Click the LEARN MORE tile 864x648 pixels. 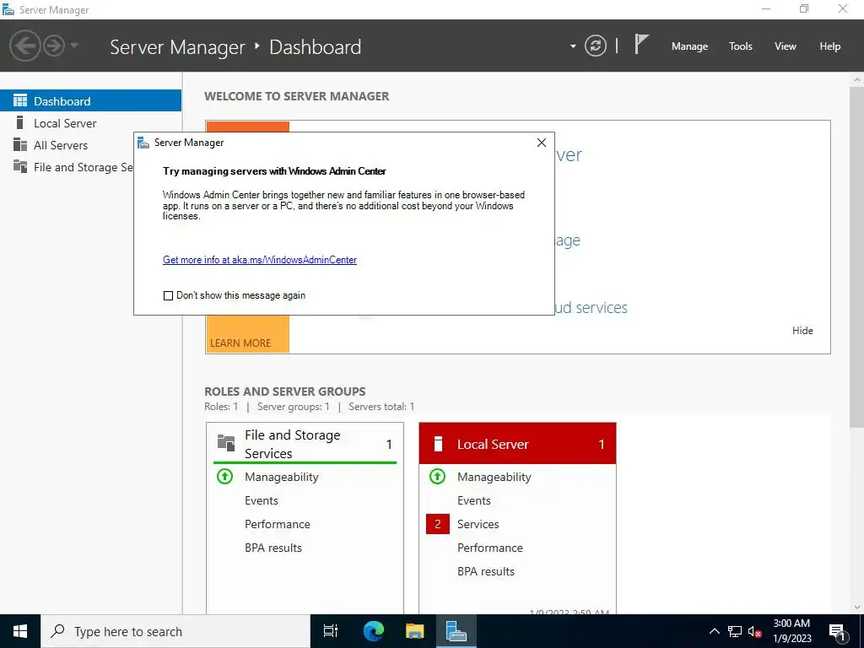(247, 334)
